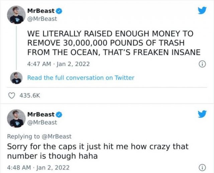Click the MrBeast display name in first tweet

click(41, 11)
